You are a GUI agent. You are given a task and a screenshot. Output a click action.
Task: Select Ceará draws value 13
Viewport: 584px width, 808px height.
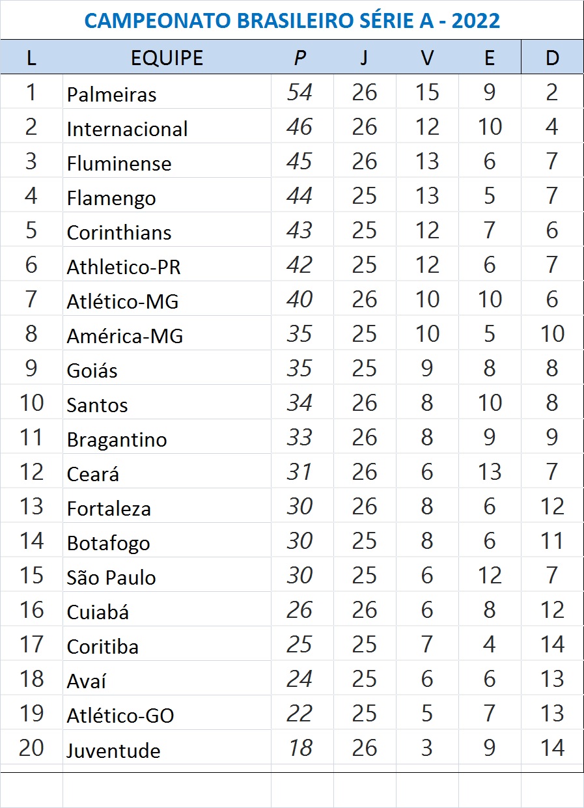click(490, 471)
